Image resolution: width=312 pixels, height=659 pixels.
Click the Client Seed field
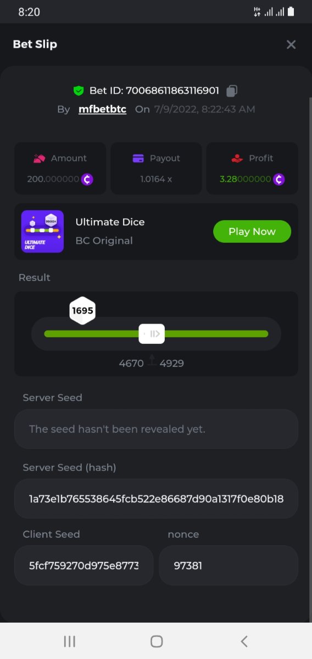click(x=83, y=565)
